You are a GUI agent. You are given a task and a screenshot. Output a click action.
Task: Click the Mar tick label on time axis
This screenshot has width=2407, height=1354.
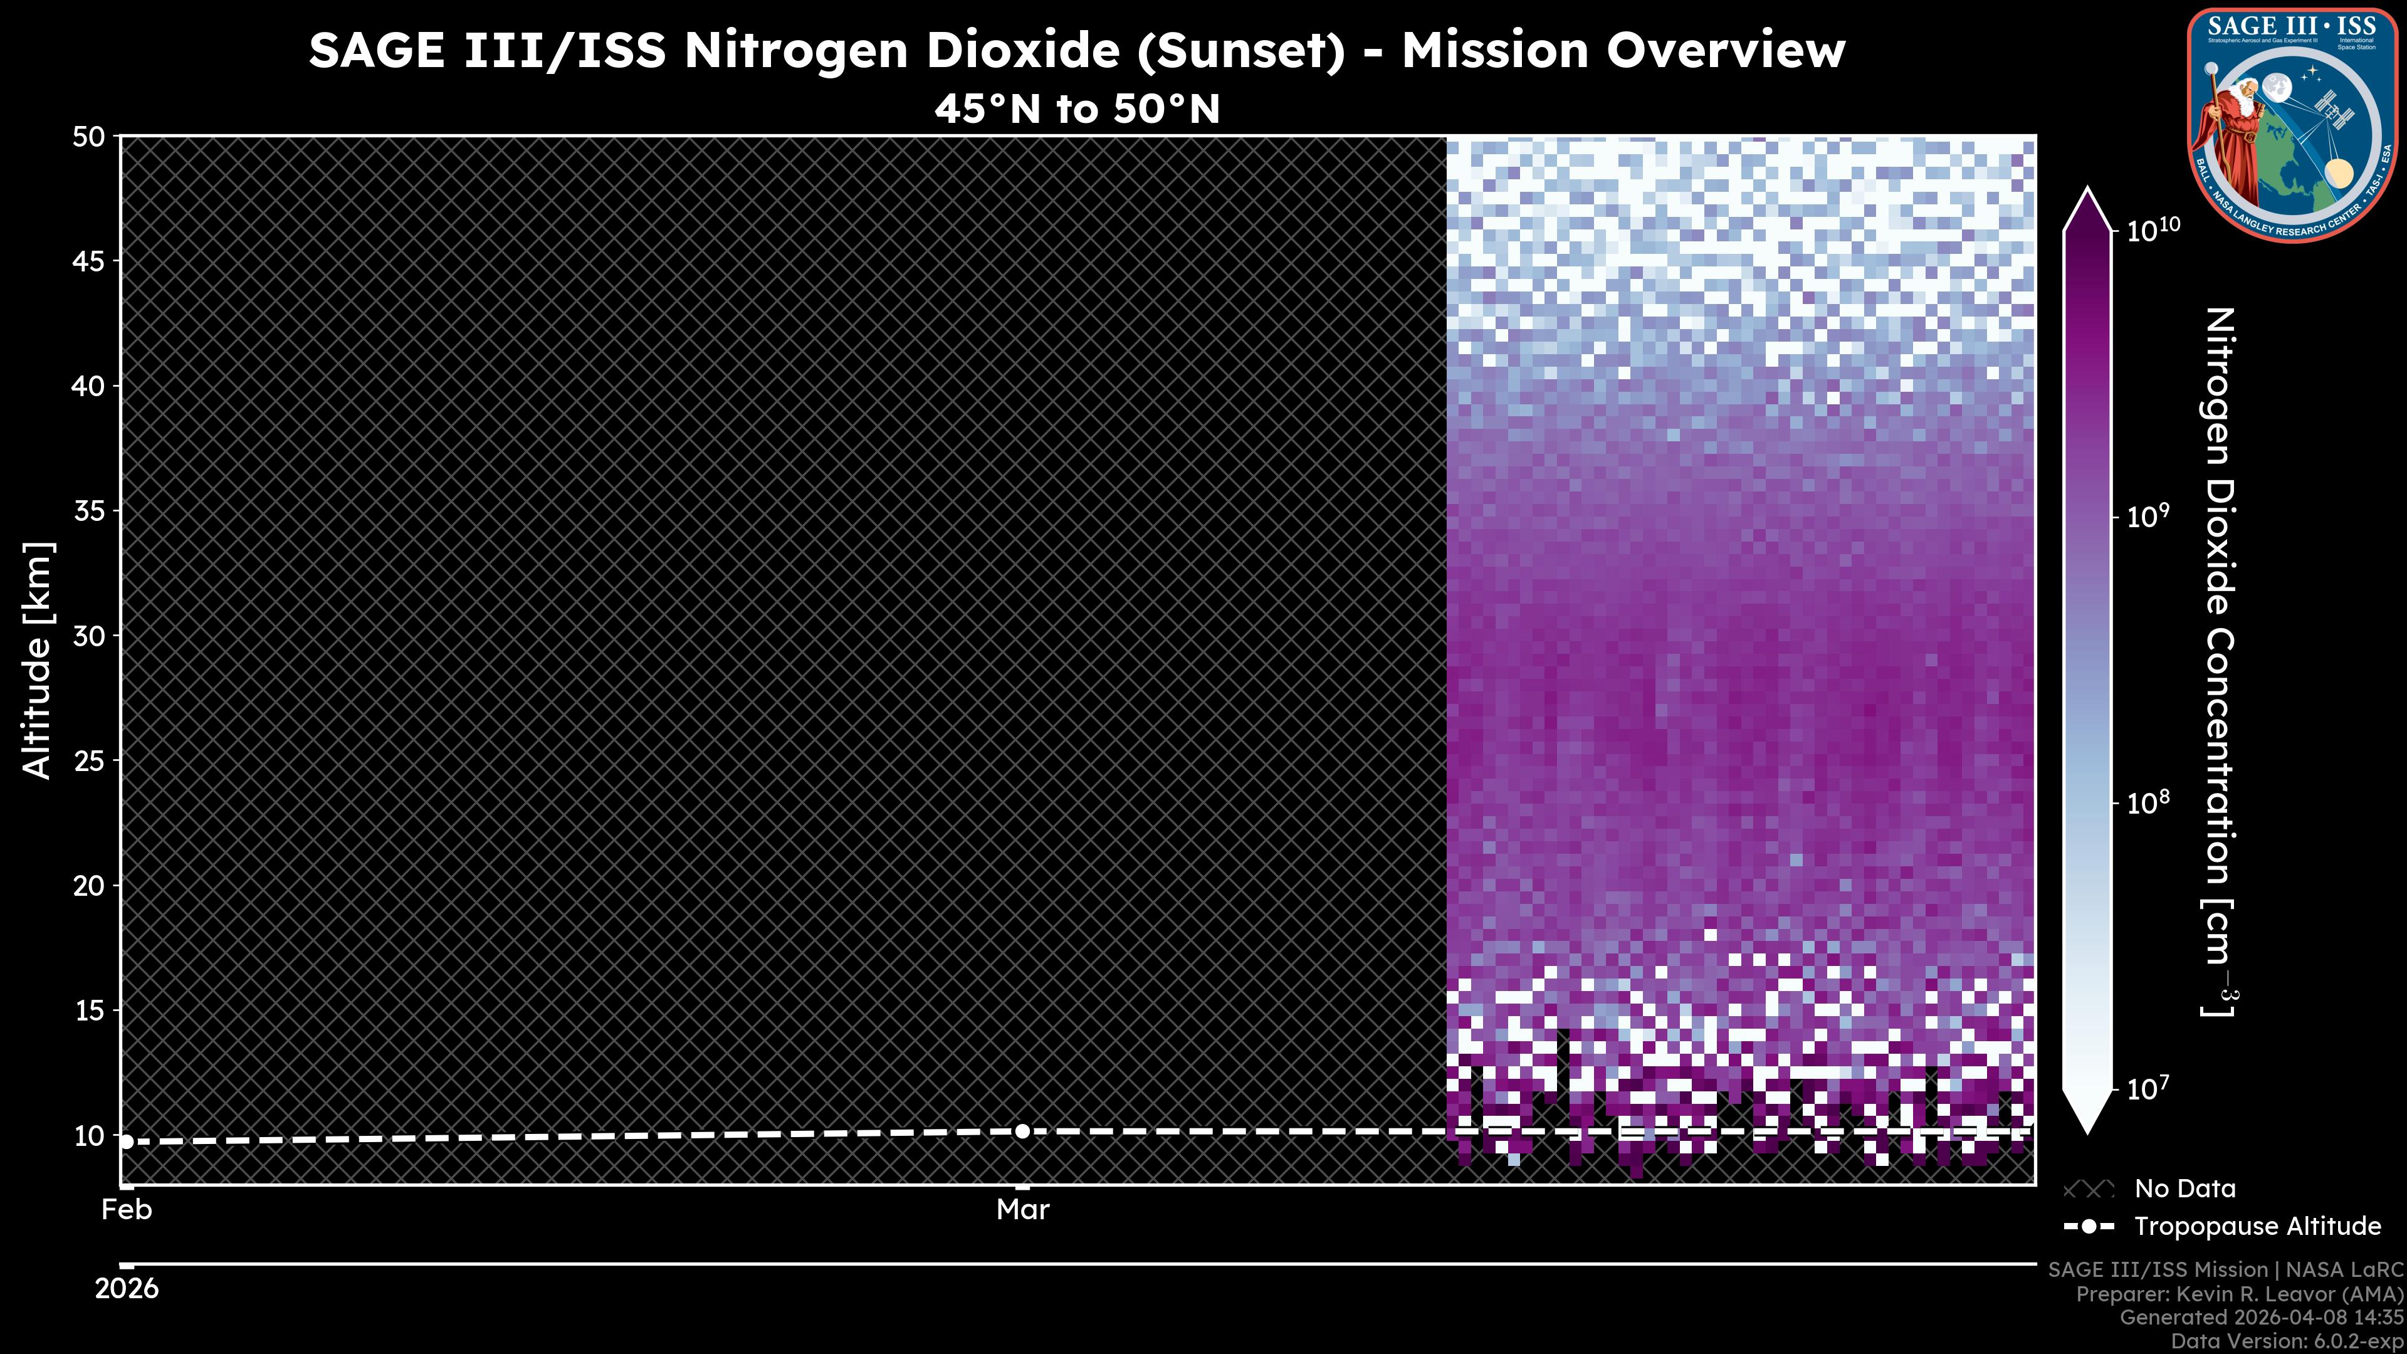point(1022,1210)
